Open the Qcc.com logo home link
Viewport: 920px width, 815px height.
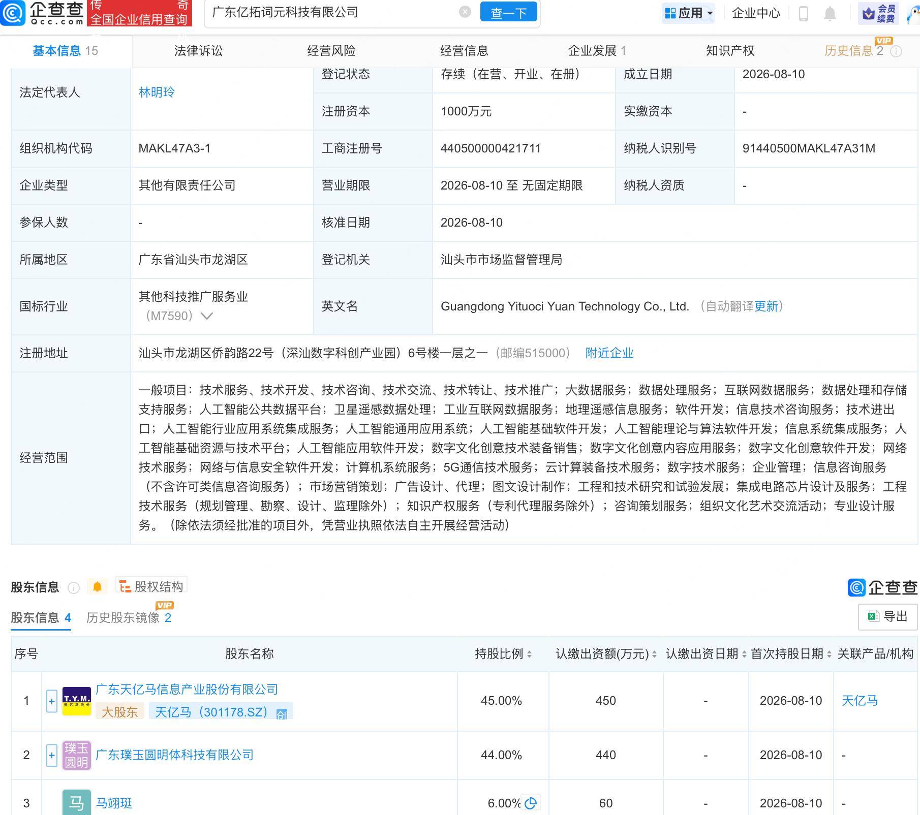[42, 13]
